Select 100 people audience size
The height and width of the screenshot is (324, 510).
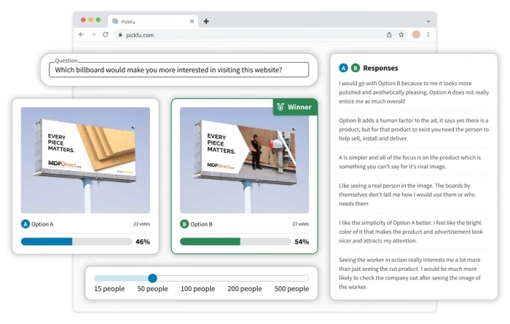click(x=197, y=288)
